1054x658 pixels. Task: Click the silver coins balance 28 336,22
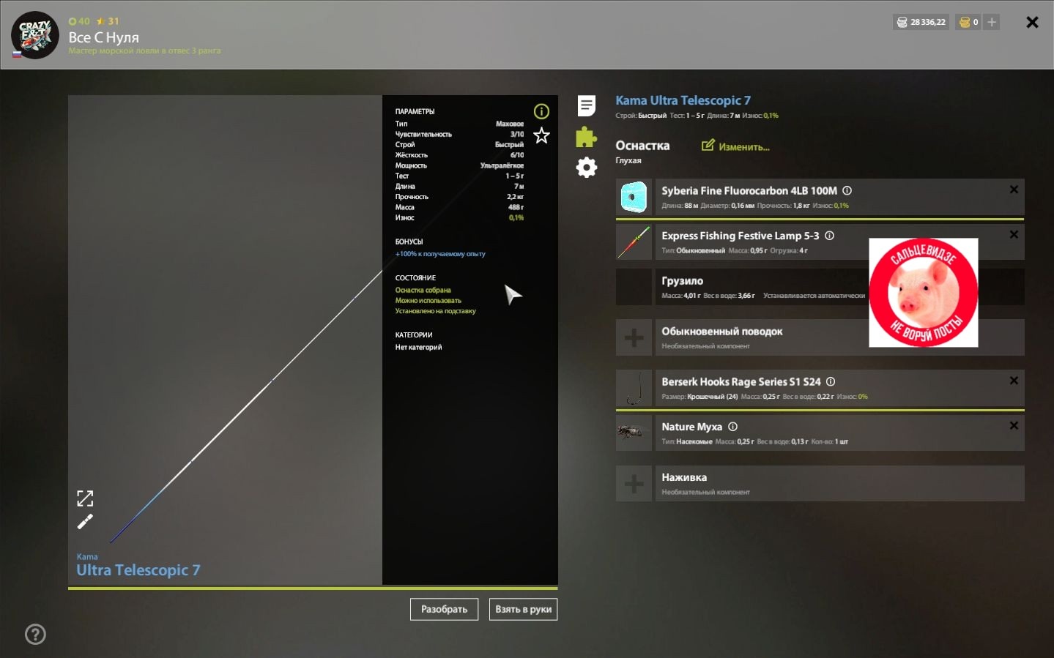point(921,22)
